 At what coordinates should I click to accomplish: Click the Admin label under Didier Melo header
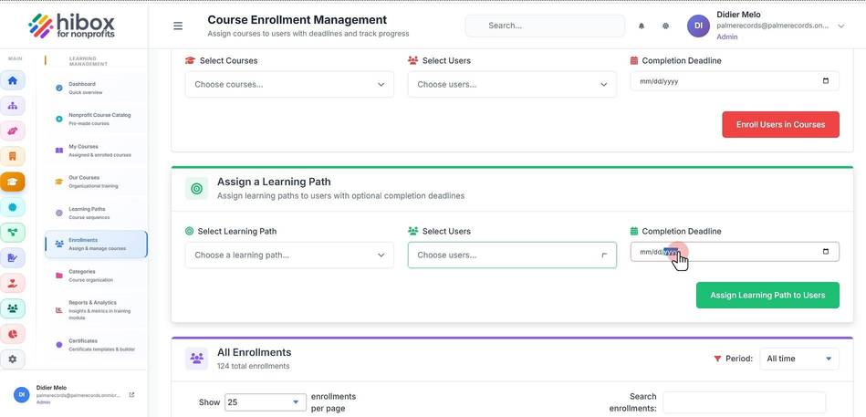(726, 37)
